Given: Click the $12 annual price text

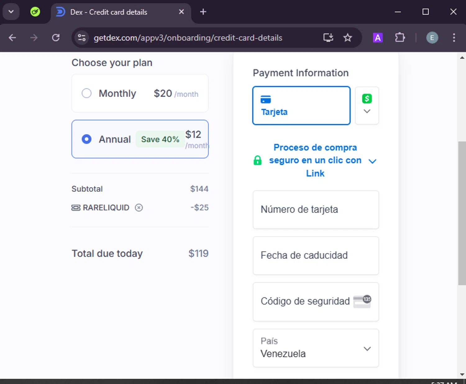Looking at the screenshot, I should pos(193,134).
